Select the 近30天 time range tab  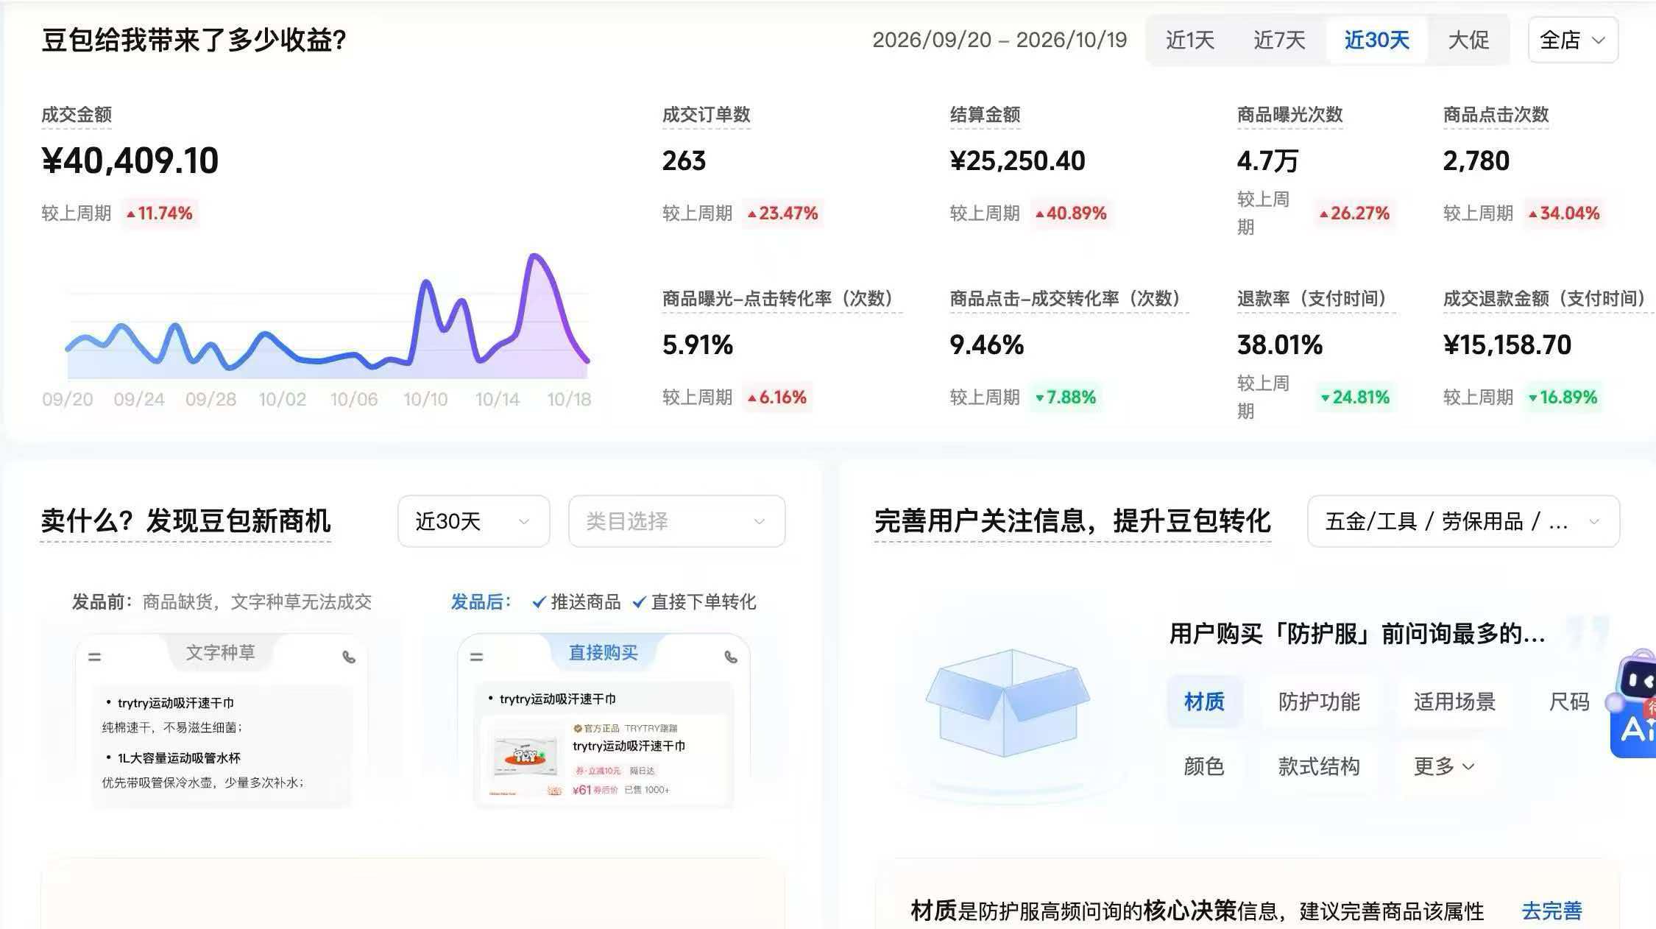coord(1376,40)
